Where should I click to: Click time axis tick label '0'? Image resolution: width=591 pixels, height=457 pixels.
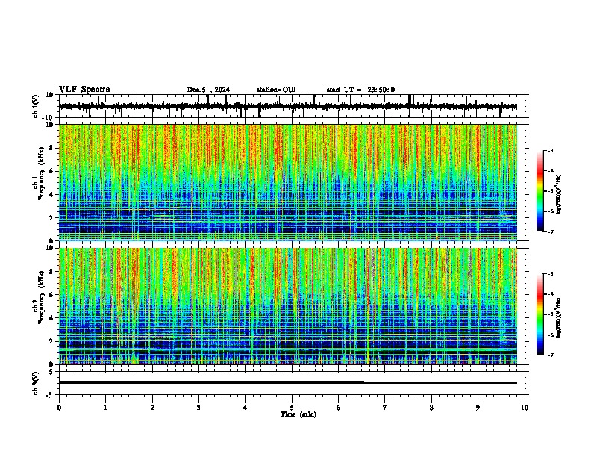(x=59, y=408)
